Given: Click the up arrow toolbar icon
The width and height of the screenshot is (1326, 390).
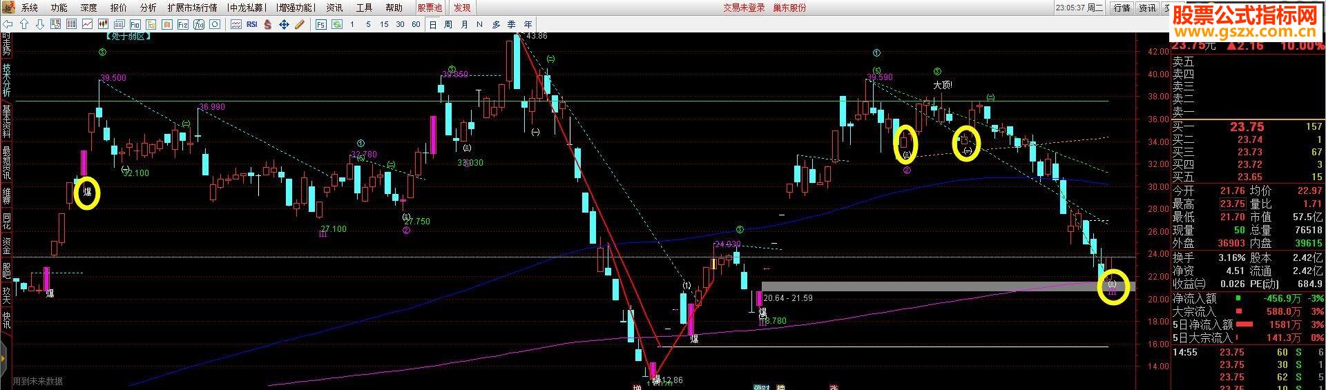Looking at the screenshot, I should [x=24, y=24].
